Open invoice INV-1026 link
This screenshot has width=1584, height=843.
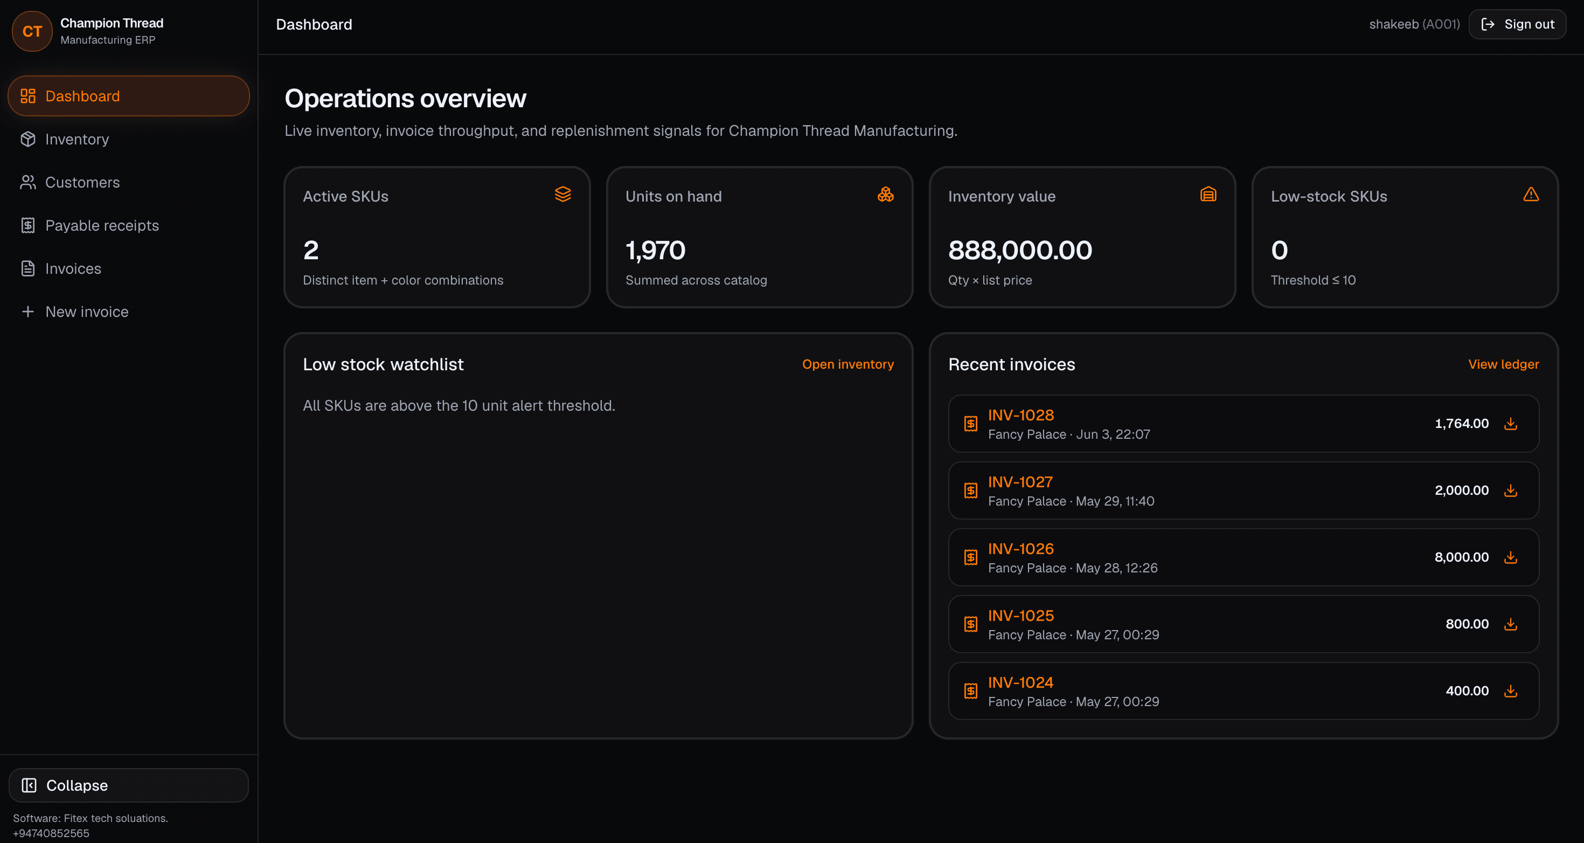click(x=1021, y=548)
